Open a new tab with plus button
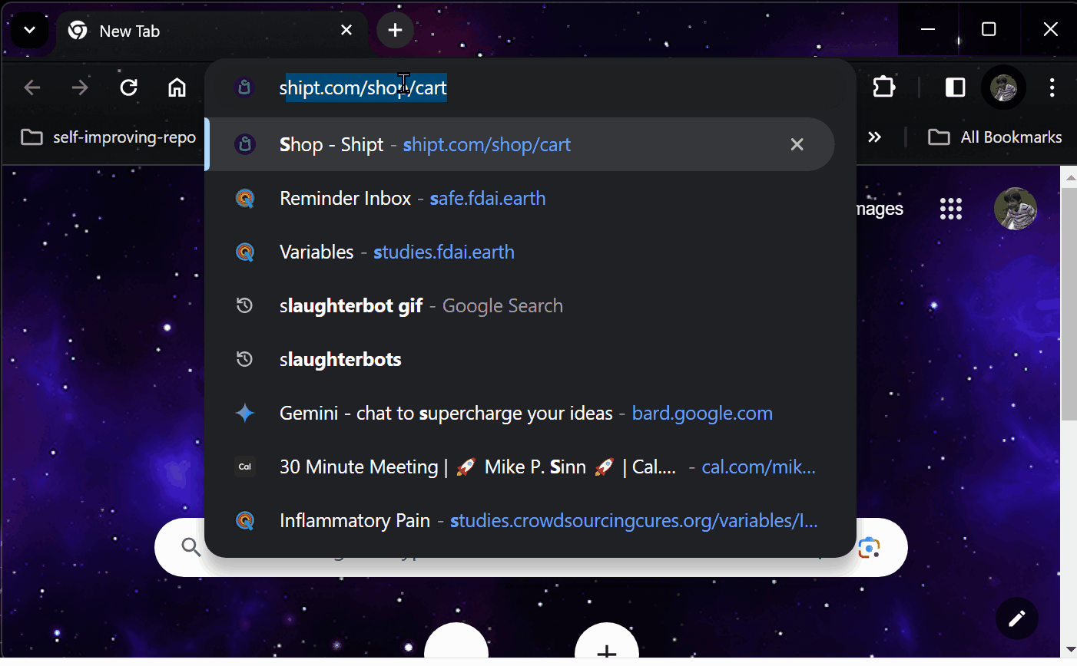The height and width of the screenshot is (666, 1077). click(x=395, y=31)
